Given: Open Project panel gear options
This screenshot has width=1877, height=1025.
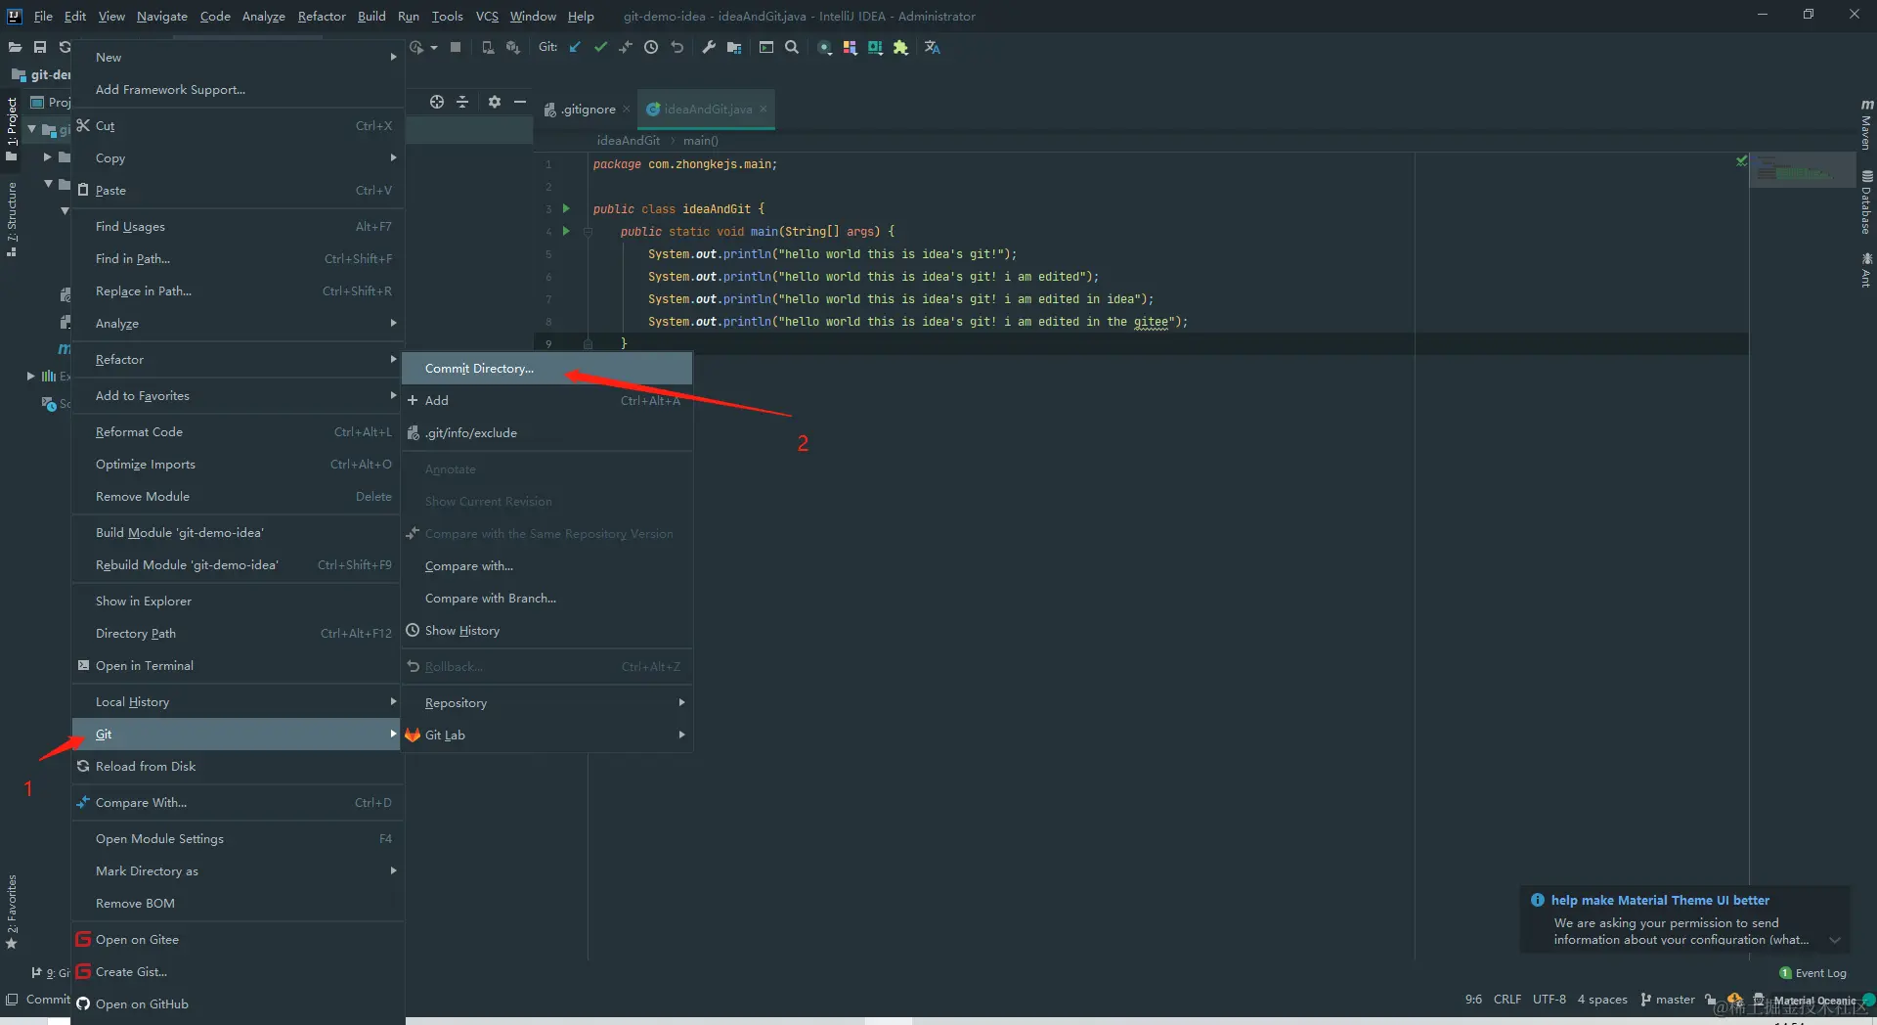Looking at the screenshot, I should coord(495,102).
